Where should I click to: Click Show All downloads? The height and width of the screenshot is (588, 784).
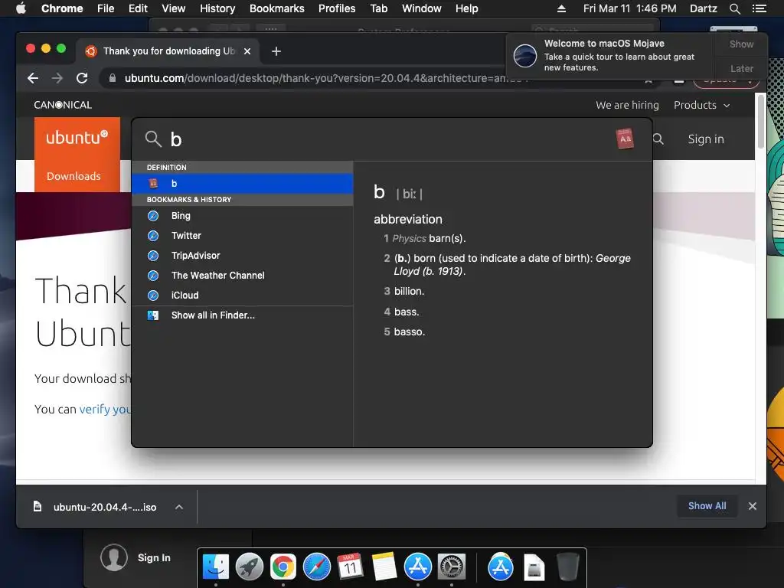click(707, 506)
